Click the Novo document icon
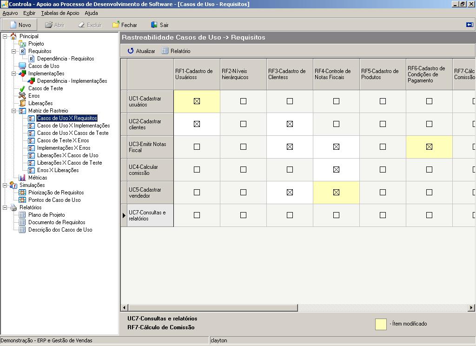 point(12,24)
